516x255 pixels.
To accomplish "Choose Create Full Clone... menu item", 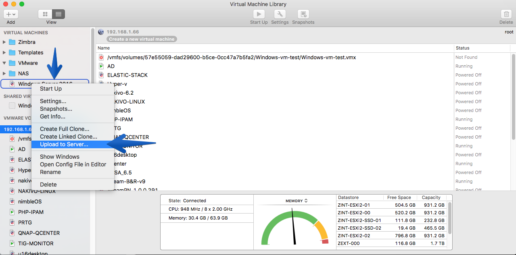I will (73, 129).
